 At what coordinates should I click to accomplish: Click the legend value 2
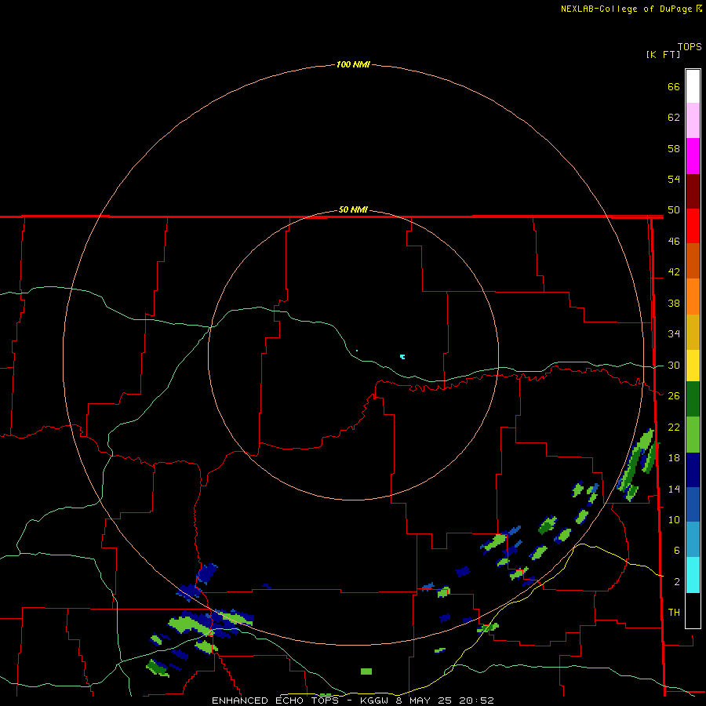(x=677, y=582)
